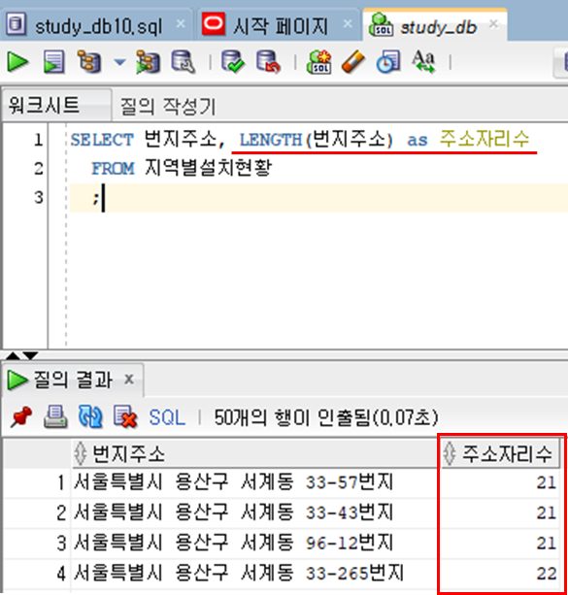This screenshot has height=595, width=568.
Task: Collapse editor pane with the up arrow splitter
Action: 13,355
